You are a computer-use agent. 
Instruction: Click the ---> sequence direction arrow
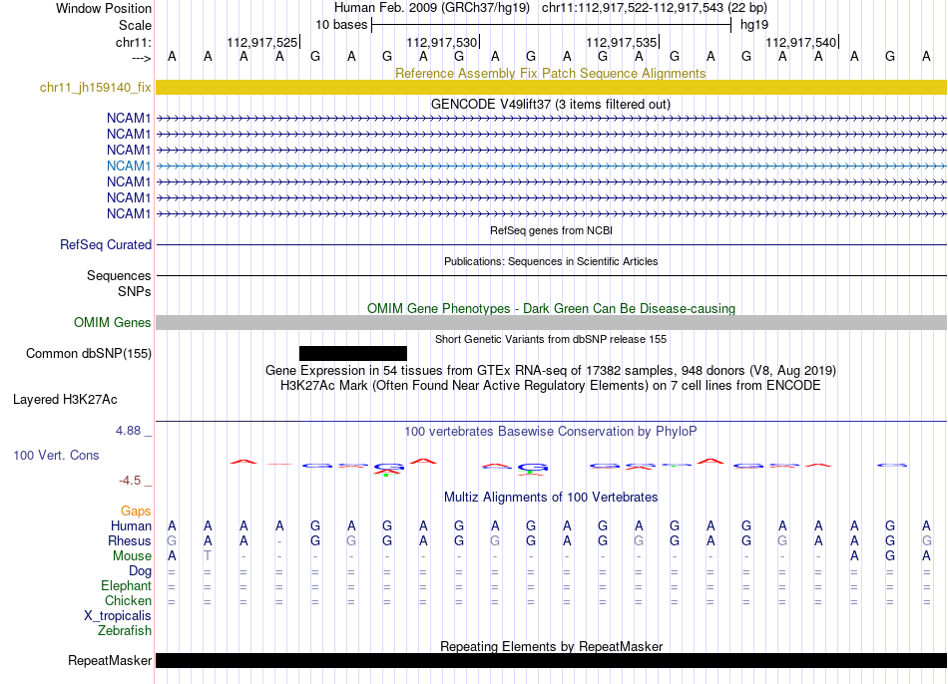point(141,58)
